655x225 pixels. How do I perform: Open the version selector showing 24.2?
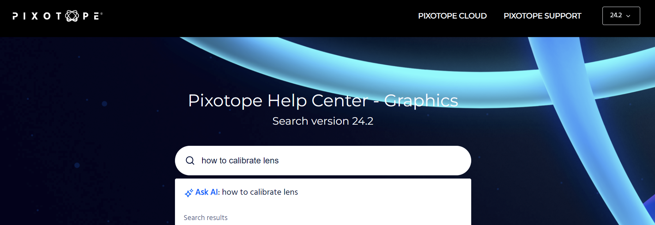(621, 16)
